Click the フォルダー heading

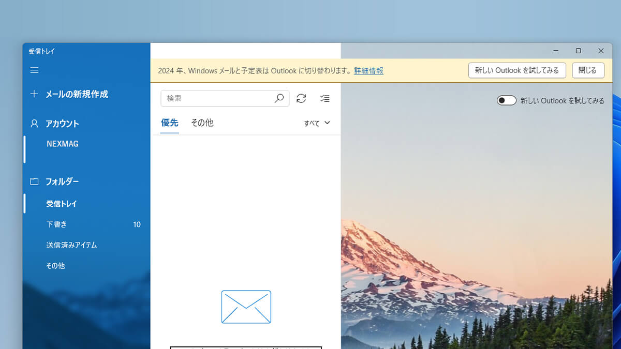point(62,181)
